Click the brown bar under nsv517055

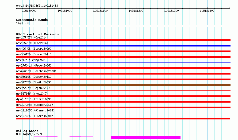123,85
